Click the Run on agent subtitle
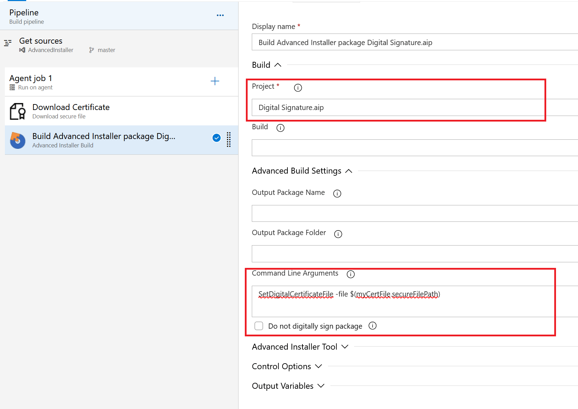This screenshot has height=409, width=578. point(35,87)
